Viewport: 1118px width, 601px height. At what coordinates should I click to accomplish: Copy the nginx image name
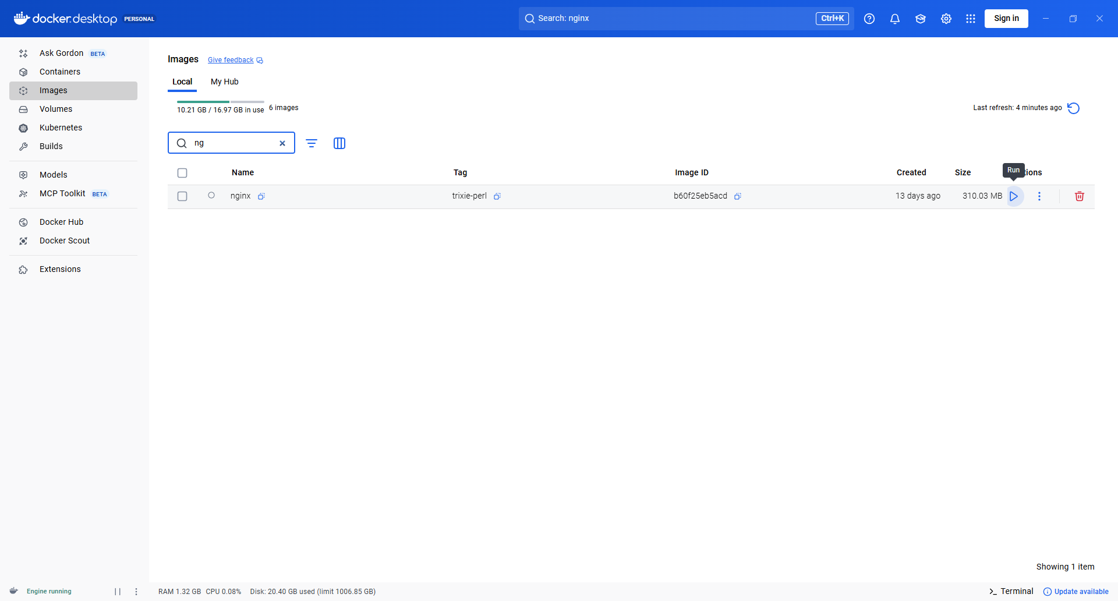tap(261, 196)
